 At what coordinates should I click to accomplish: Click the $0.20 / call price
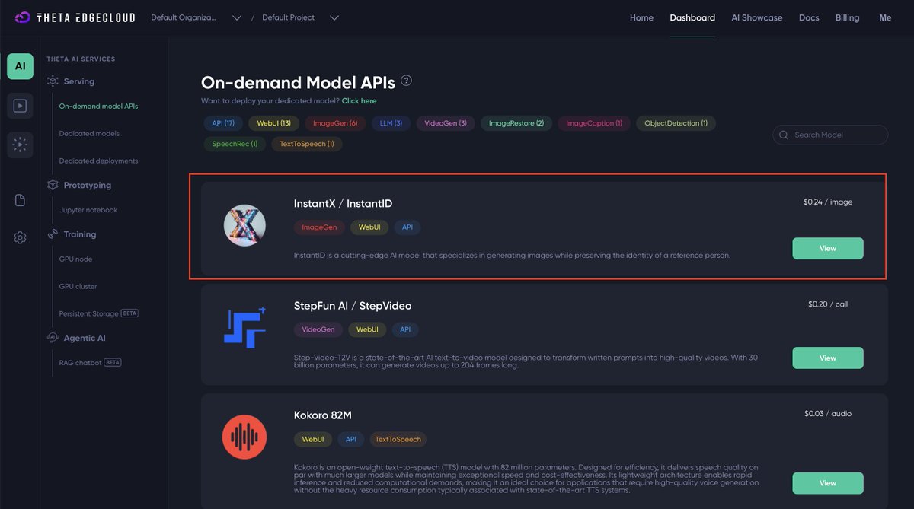[828, 304]
